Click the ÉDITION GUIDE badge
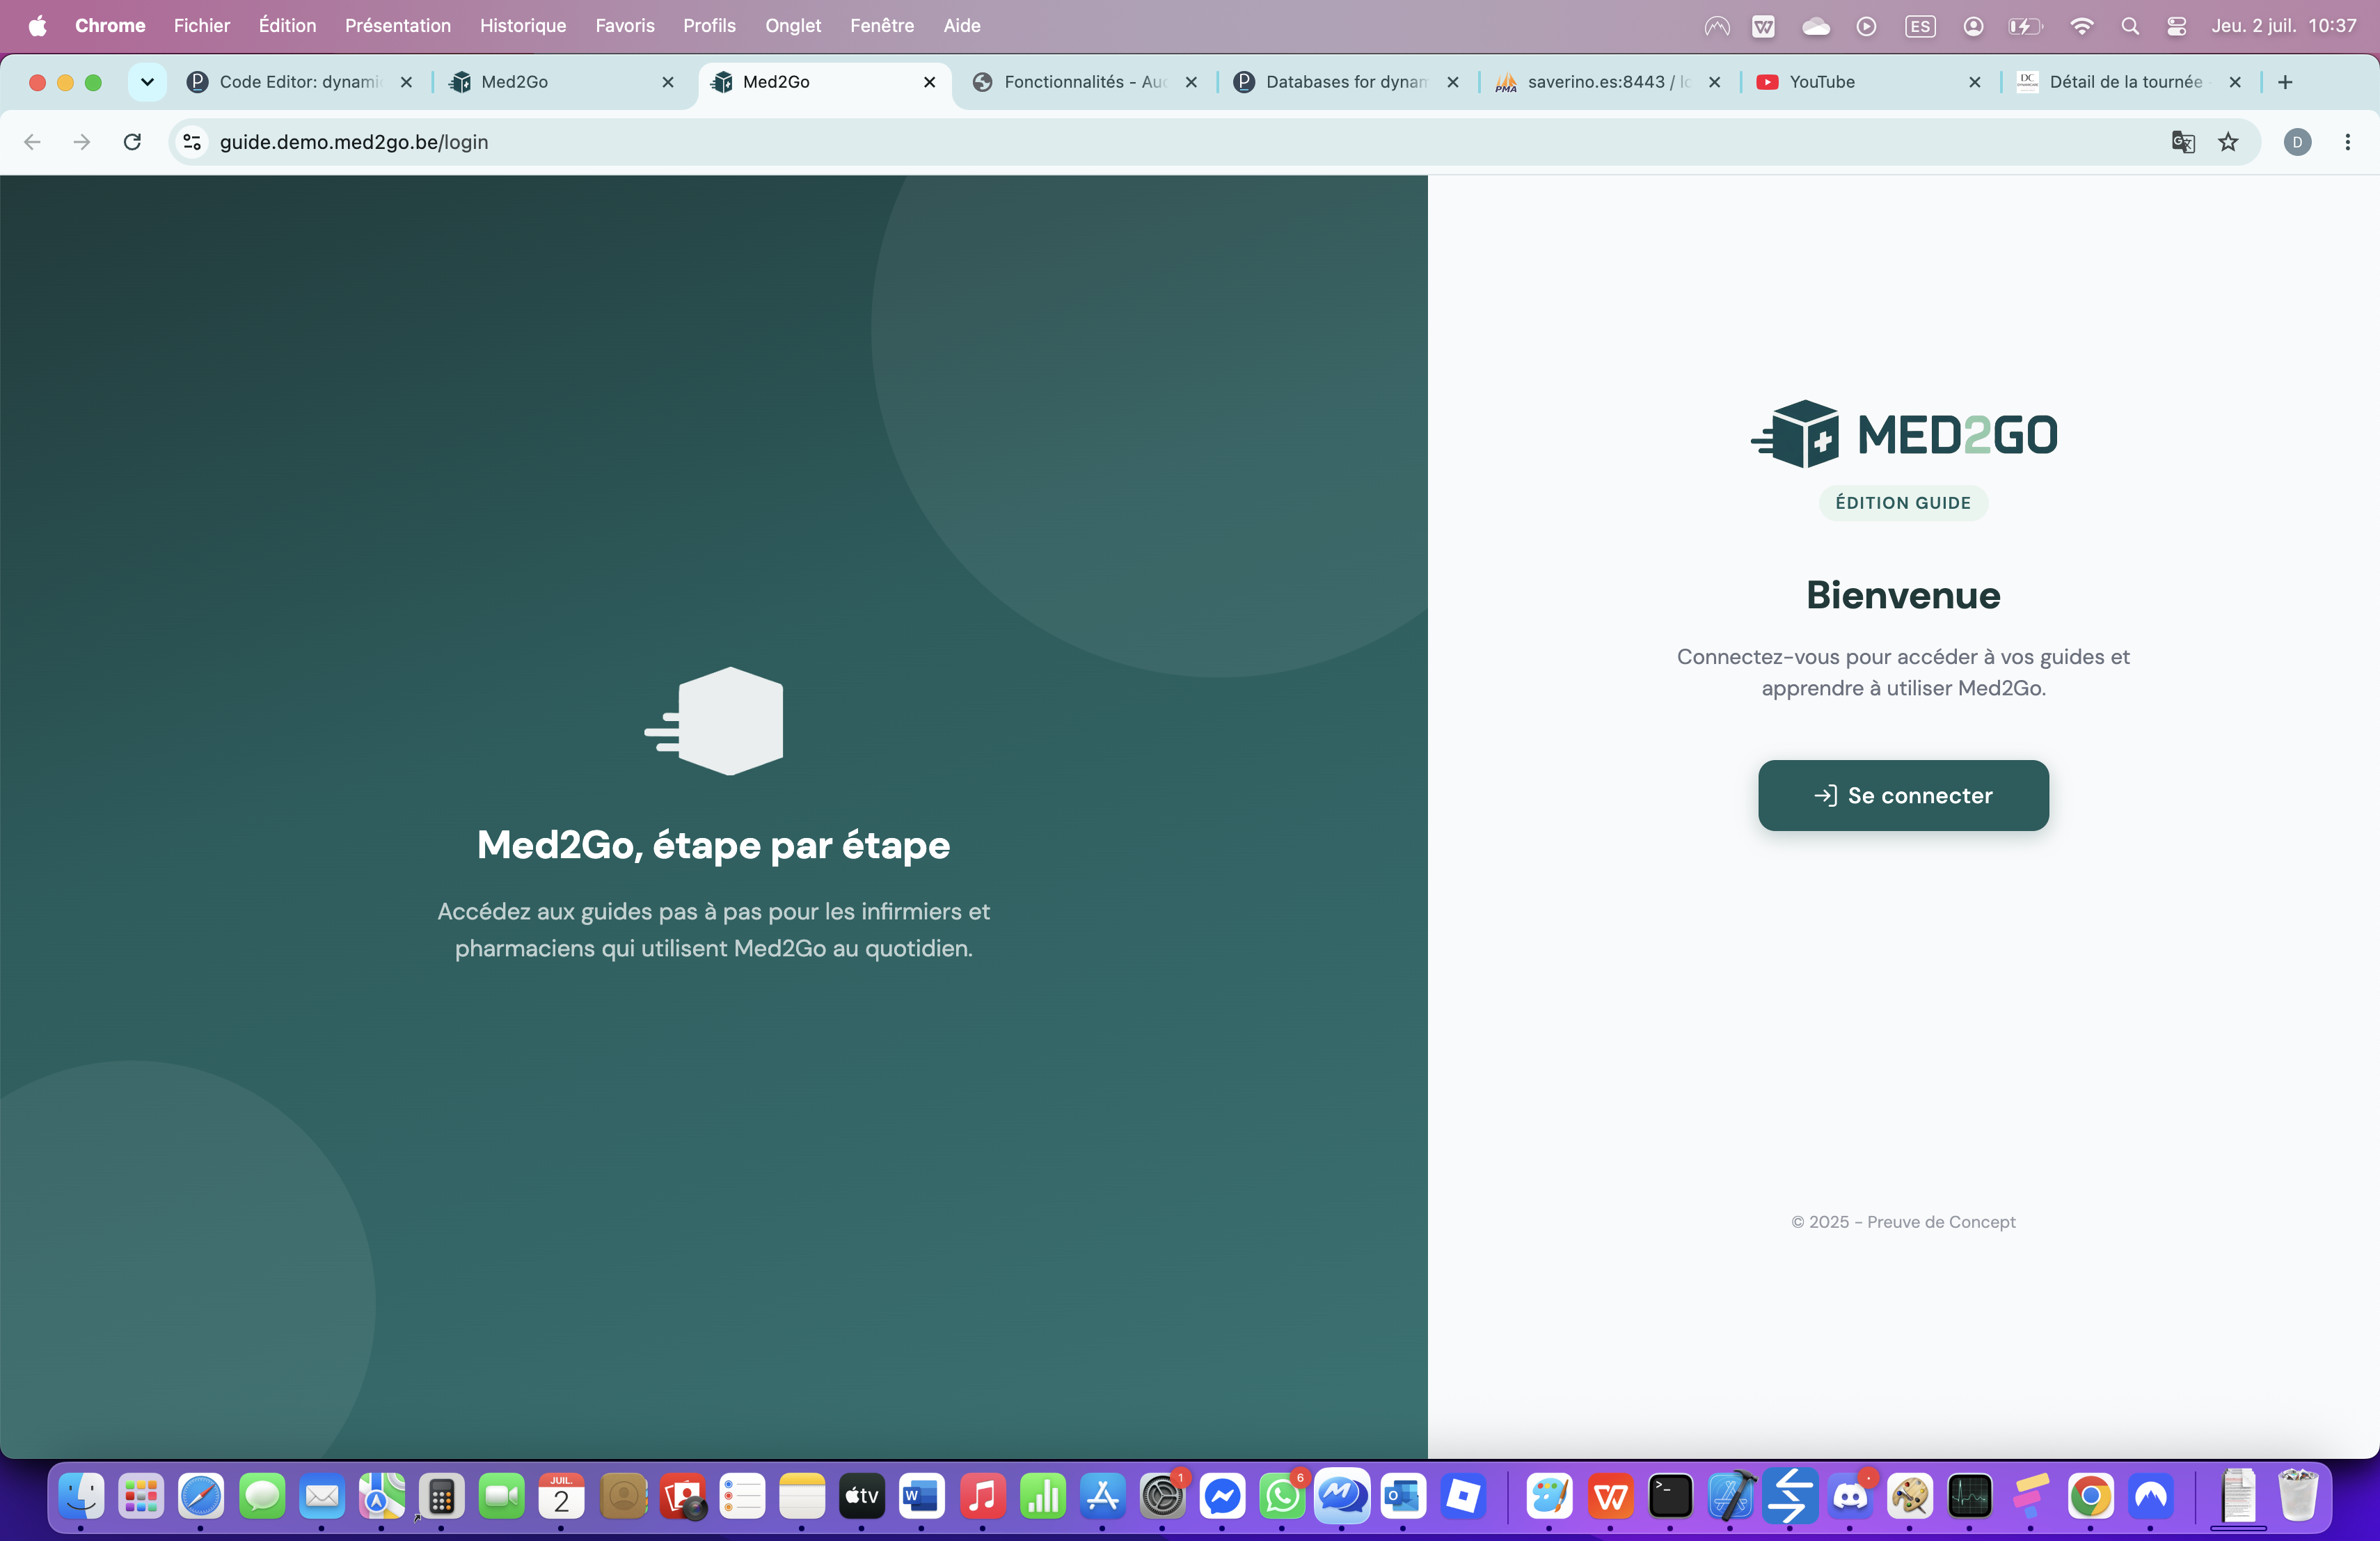 click(x=1903, y=503)
